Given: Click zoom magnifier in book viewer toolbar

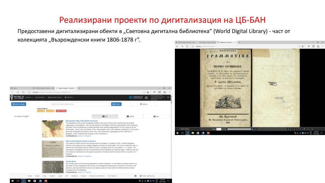Looking at the screenshot, I should coord(300,129).
